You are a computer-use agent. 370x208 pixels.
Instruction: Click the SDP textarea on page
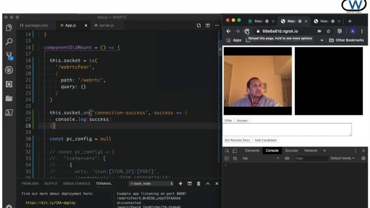tap(287, 129)
